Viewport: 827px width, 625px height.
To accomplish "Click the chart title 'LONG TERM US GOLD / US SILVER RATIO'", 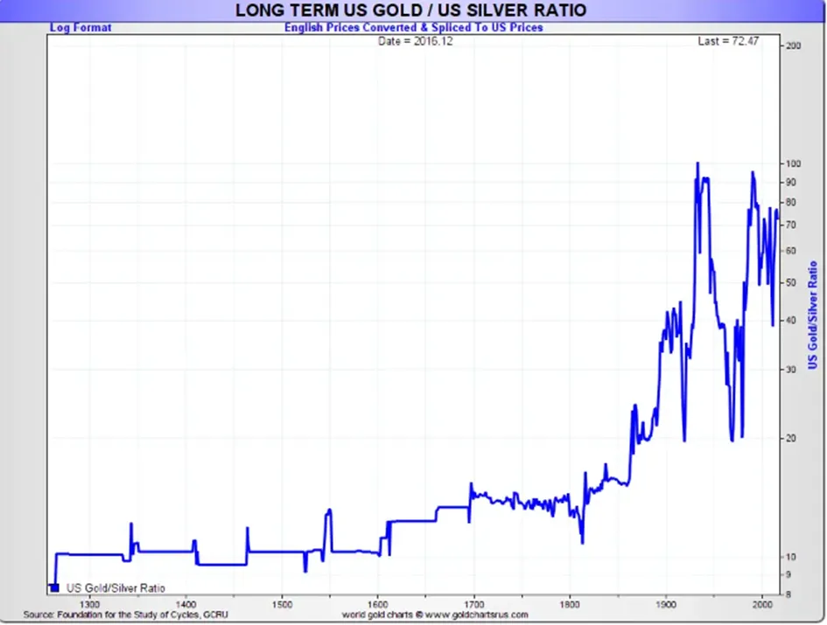I will 410,10.
